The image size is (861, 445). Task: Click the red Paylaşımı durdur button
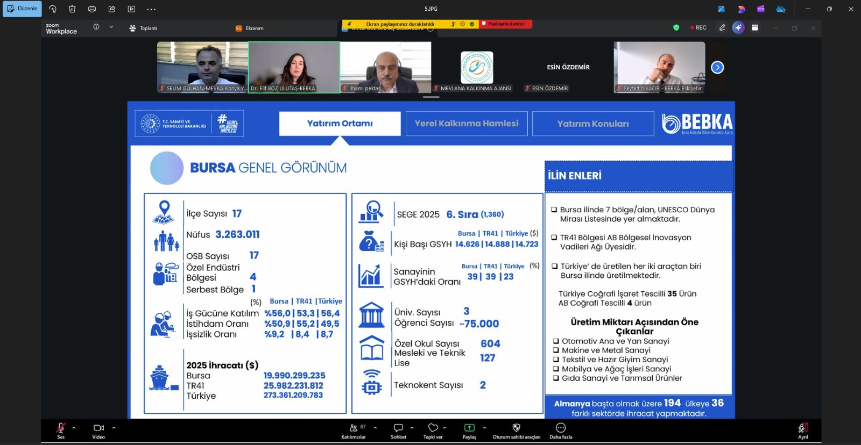click(x=506, y=24)
